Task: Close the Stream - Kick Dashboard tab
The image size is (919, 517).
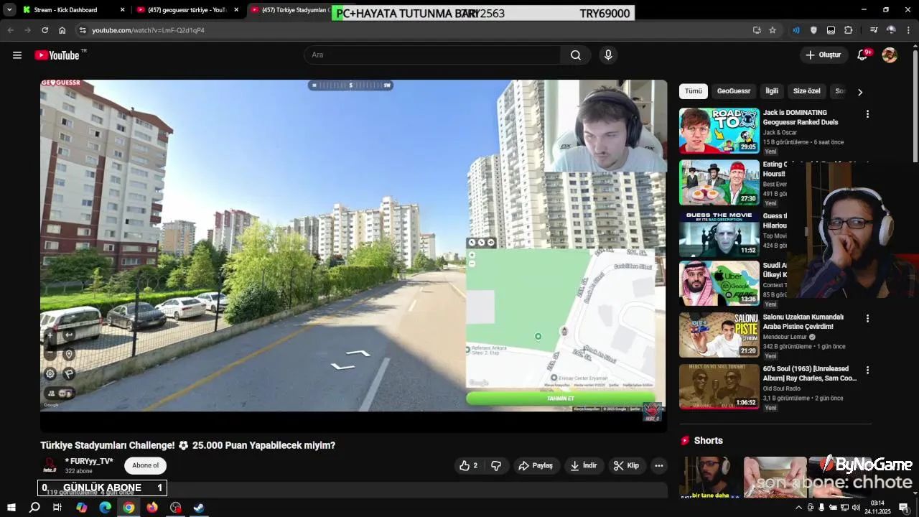Action: [122, 10]
